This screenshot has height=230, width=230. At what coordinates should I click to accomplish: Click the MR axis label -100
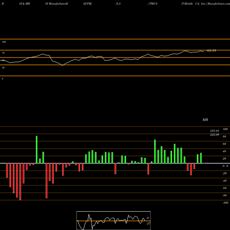pos(225,203)
